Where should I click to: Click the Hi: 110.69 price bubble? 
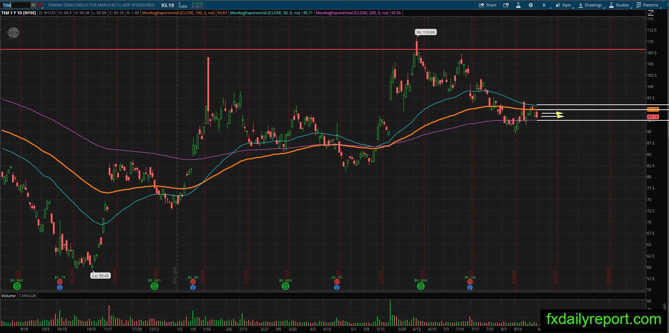425,32
